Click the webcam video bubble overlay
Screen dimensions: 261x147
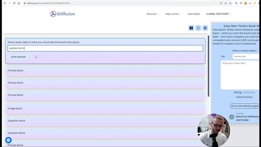[214, 130]
